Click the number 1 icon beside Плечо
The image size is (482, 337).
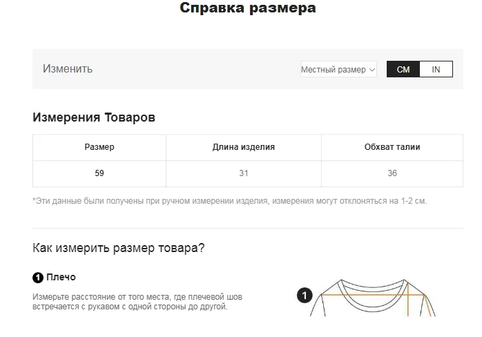tap(38, 278)
